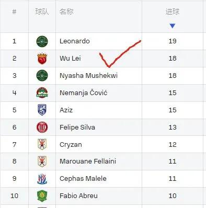Click Felipe Silva's red circular club logo

[x=42, y=127]
